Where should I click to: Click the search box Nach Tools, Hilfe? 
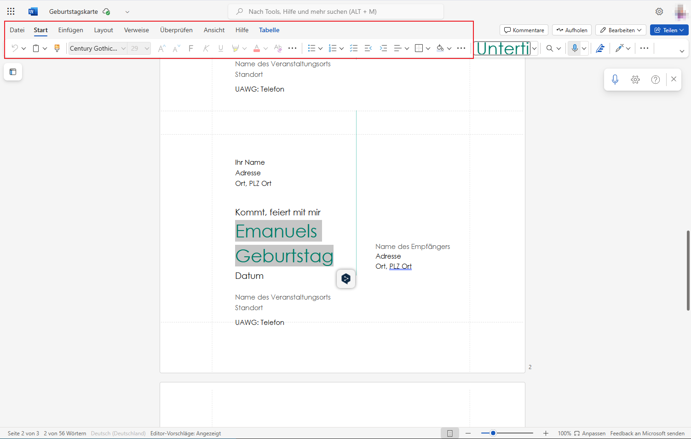[x=336, y=12]
